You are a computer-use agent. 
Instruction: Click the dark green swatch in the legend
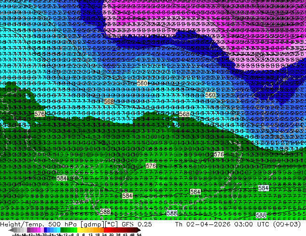(x=62, y=230)
